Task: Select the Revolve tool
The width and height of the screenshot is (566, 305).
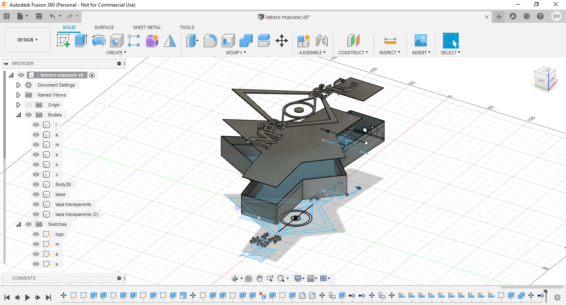Action: coord(99,41)
